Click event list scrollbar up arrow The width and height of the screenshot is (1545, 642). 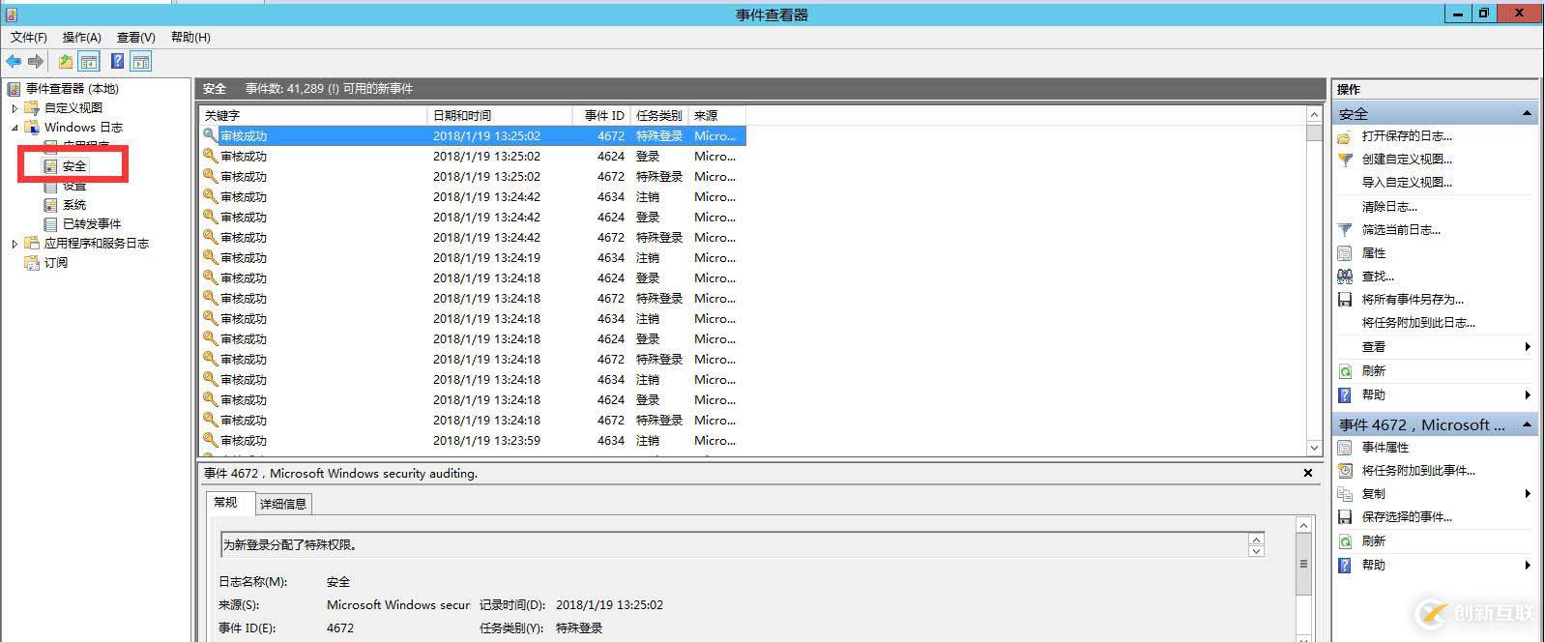pos(1314,115)
